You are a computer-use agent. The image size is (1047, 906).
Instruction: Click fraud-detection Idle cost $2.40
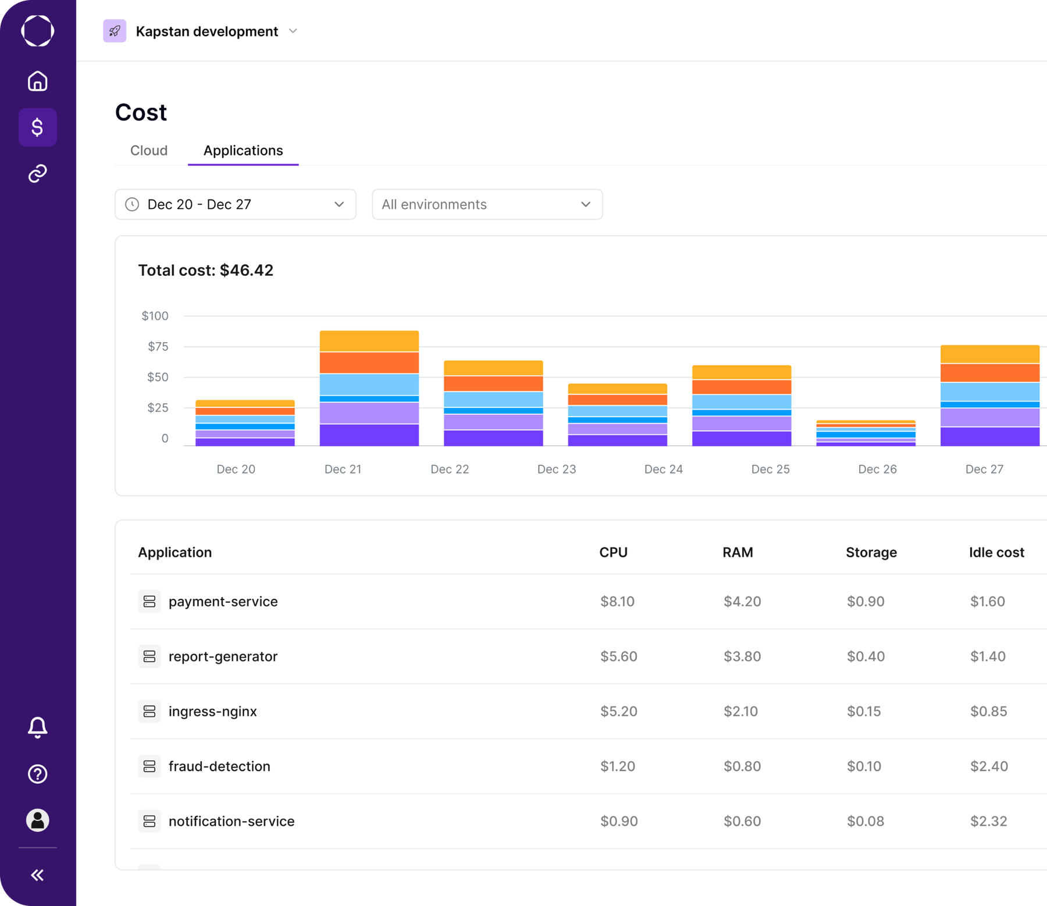(989, 766)
